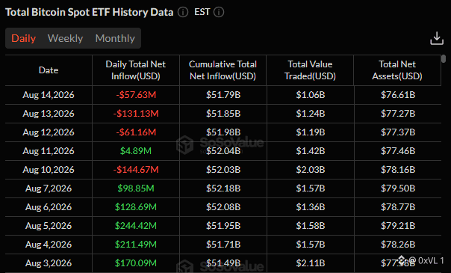
Task: Select the $78.26B net assets cell
Action: pos(398,245)
